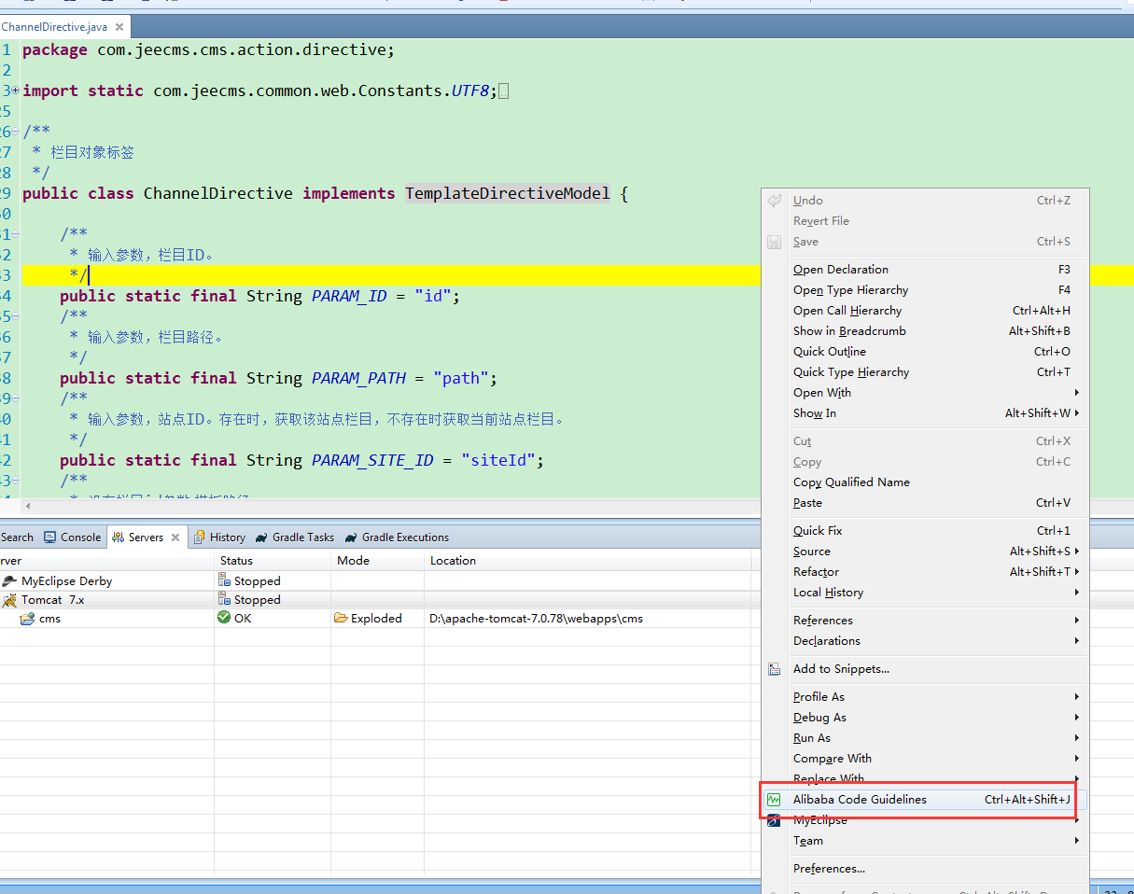Image resolution: width=1134 pixels, height=894 pixels.
Task: Open the Source submenu
Action: click(811, 552)
